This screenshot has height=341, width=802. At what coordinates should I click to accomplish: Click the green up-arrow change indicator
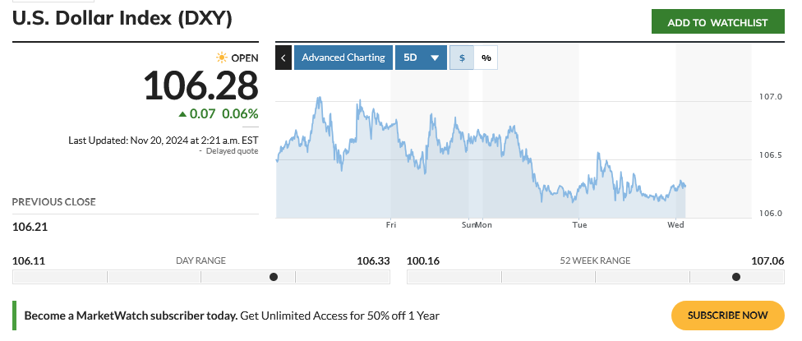tap(183, 114)
